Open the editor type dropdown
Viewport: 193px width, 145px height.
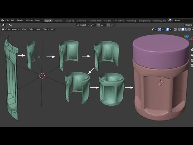3,25
